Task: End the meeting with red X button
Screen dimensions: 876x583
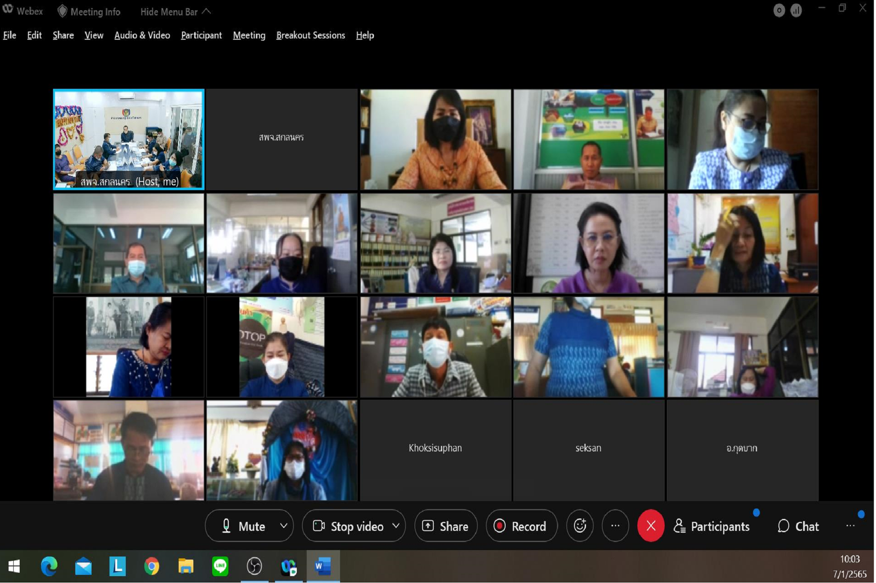Action: pos(651,525)
